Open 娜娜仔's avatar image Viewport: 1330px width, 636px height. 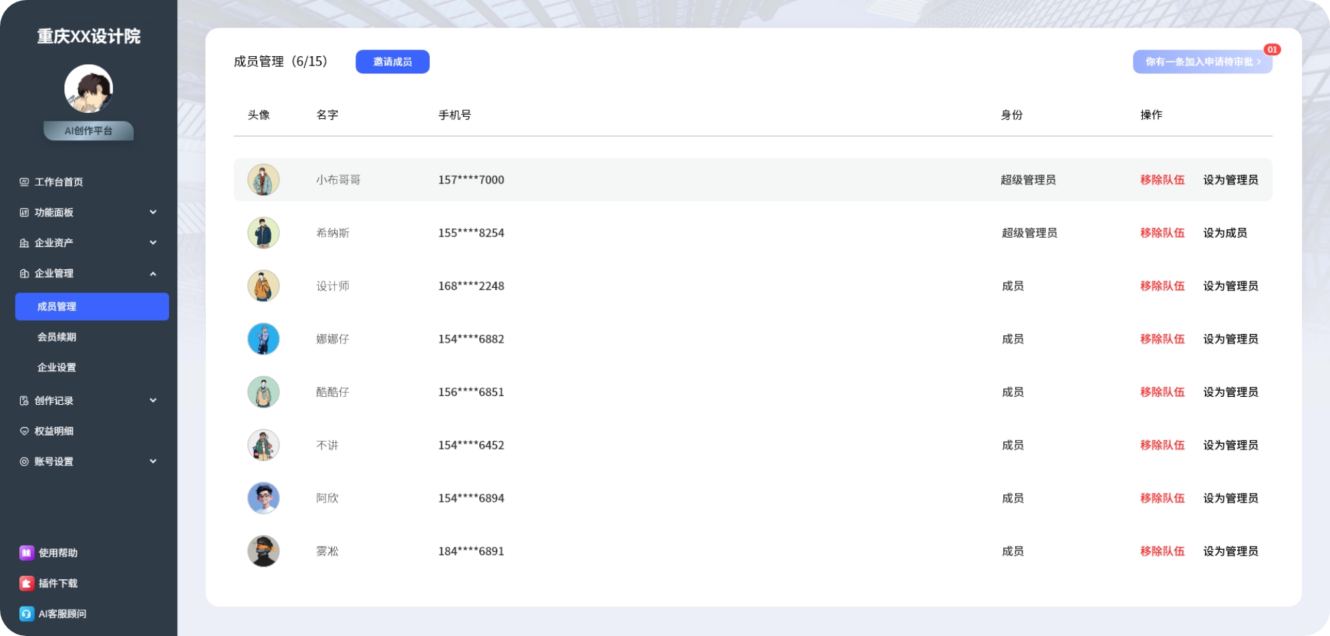coord(263,339)
